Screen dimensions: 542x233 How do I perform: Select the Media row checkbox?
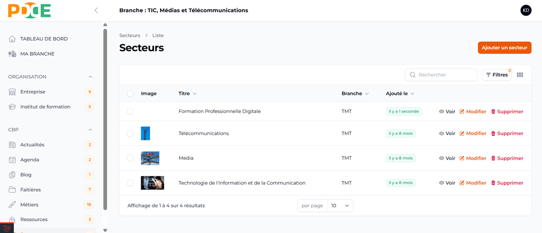[x=130, y=158]
